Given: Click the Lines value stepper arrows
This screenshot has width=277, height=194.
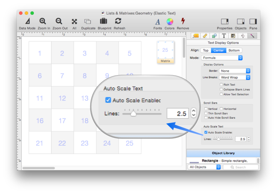Looking at the screenshot, I should pos(249,139).
